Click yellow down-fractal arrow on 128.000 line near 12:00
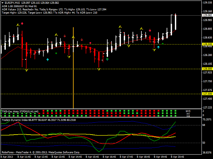 [26, 70]
